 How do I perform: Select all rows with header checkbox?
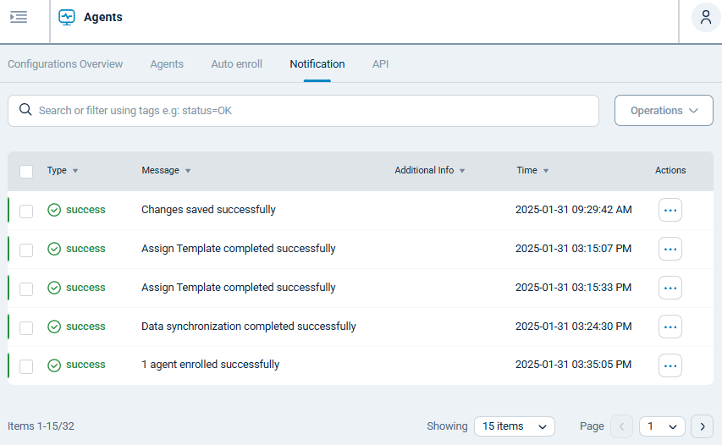click(x=26, y=171)
